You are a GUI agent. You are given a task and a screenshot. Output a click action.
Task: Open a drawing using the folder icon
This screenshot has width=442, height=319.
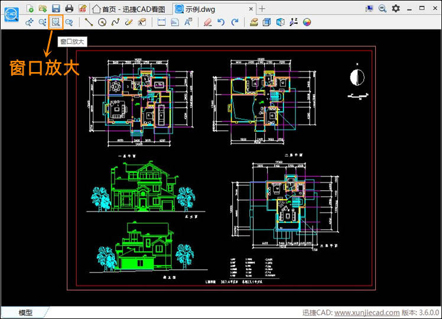click(43, 9)
